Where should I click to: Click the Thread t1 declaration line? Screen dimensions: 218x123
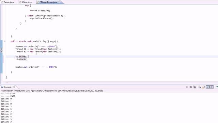tap(38, 49)
